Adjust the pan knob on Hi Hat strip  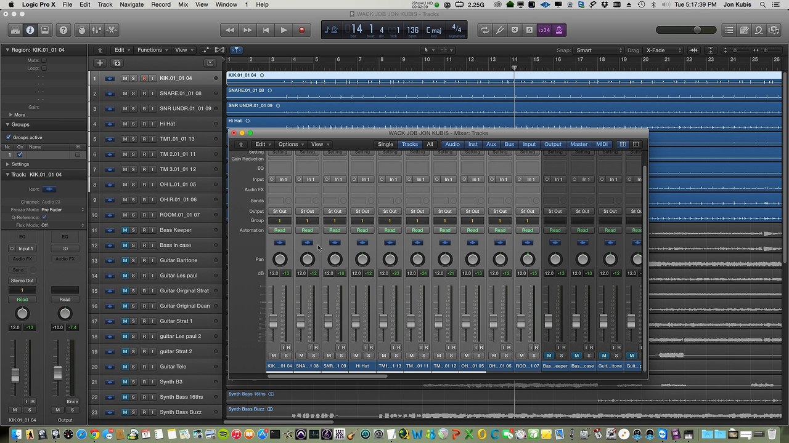362,259
